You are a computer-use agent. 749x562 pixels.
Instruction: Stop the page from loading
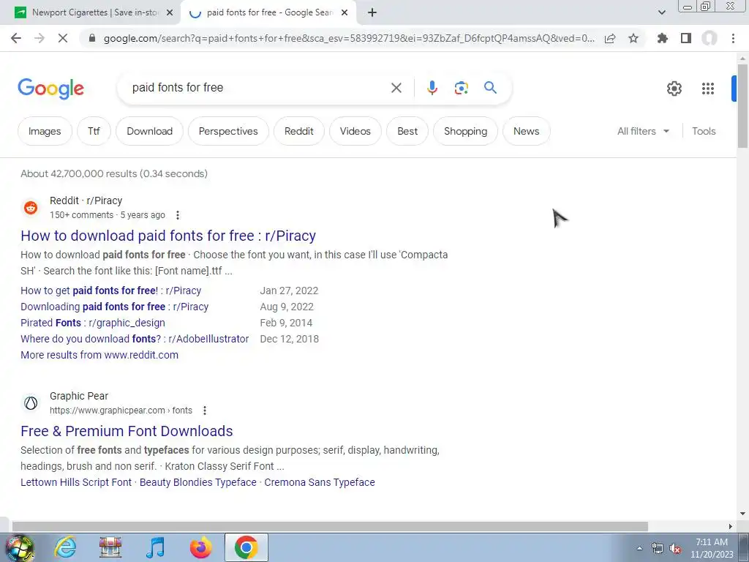[x=63, y=38]
